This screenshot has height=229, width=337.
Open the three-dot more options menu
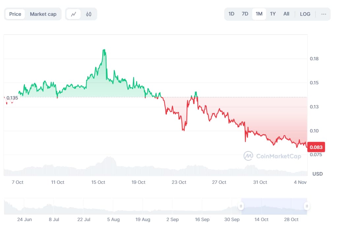323,14
